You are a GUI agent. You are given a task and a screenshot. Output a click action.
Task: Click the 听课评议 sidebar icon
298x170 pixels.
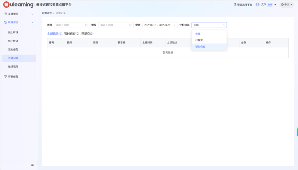point(5,23)
